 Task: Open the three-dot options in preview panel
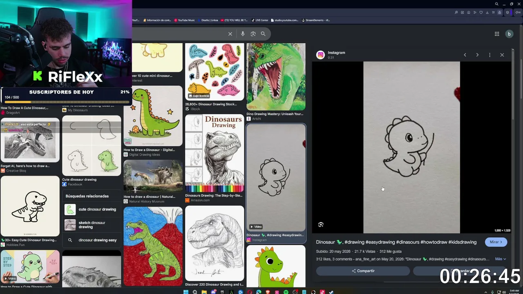pyautogui.click(x=489, y=55)
